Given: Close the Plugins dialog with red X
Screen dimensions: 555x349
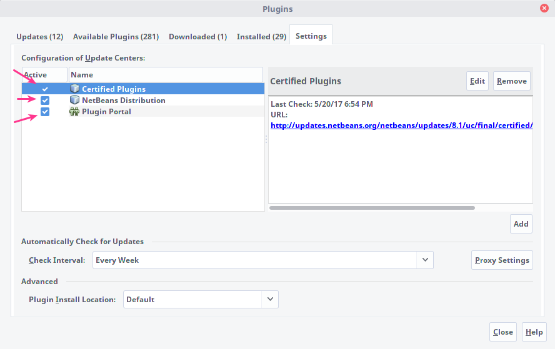Looking at the screenshot, I should click(544, 8).
